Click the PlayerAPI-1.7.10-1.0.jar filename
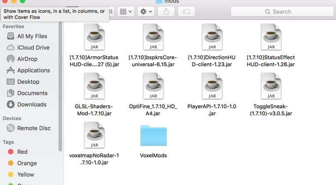 [x=212, y=110]
